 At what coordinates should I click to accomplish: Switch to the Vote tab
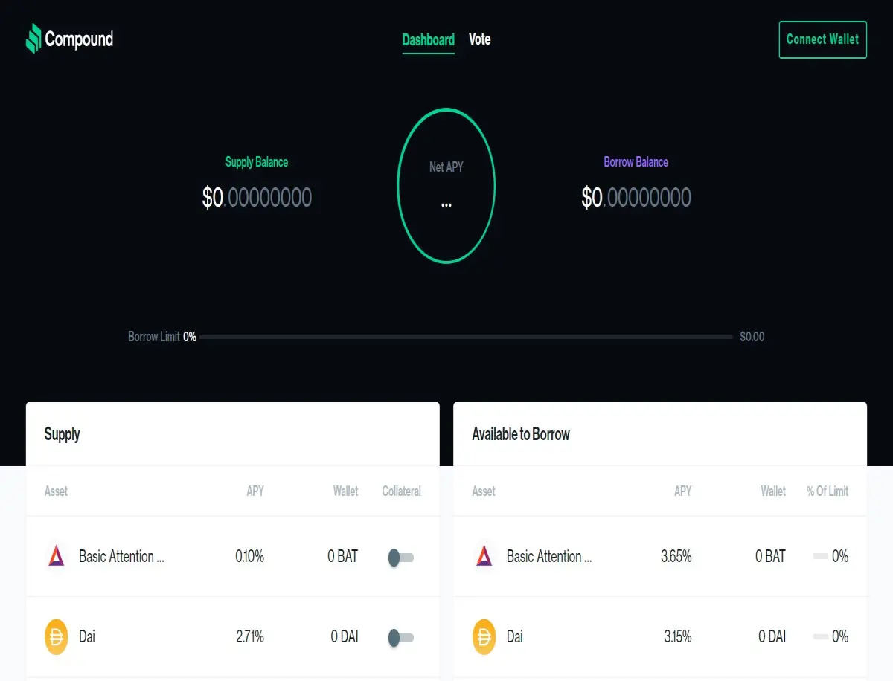tap(479, 39)
